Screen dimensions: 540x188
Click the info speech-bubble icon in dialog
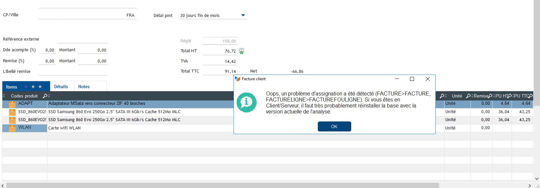pos(247,102)
